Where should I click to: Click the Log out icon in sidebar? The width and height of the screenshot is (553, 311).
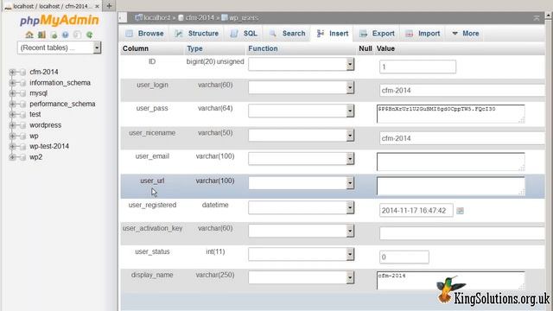41,35
